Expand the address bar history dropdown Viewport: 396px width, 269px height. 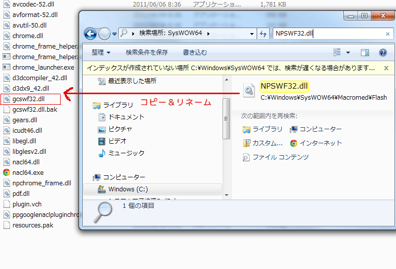click(252, 34)
